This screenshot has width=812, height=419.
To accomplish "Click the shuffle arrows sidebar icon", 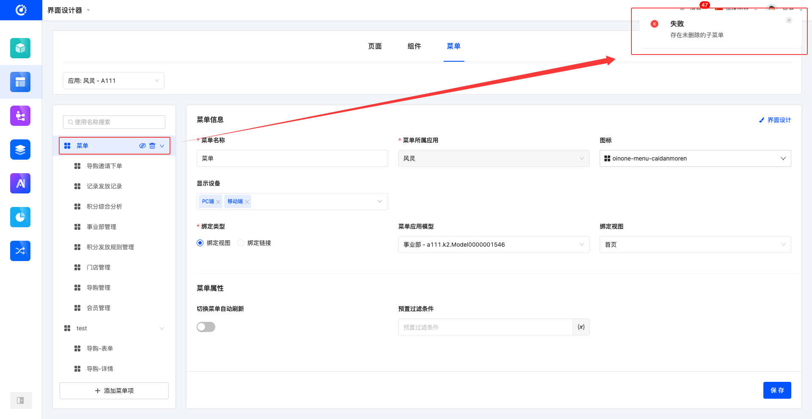I will pos(20,251).
